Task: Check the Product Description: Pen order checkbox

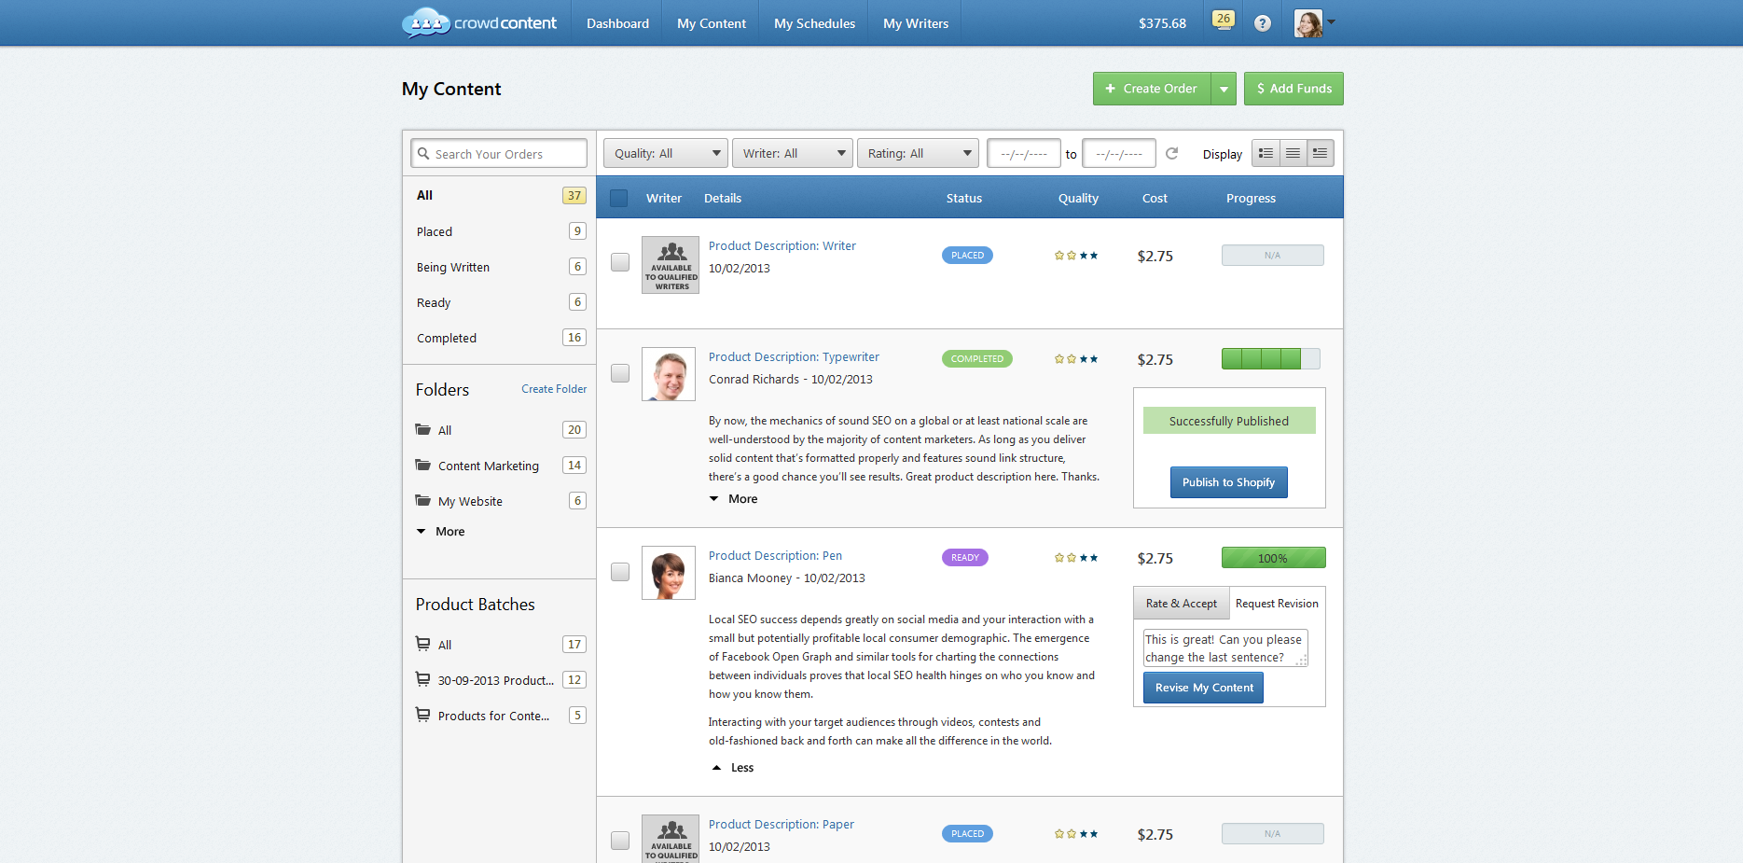Action: (x=619, y=572)
